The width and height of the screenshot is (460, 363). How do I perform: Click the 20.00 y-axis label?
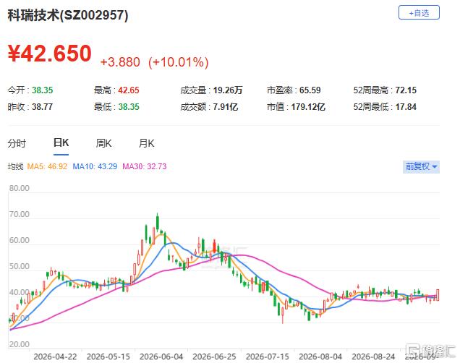(20, 344)
